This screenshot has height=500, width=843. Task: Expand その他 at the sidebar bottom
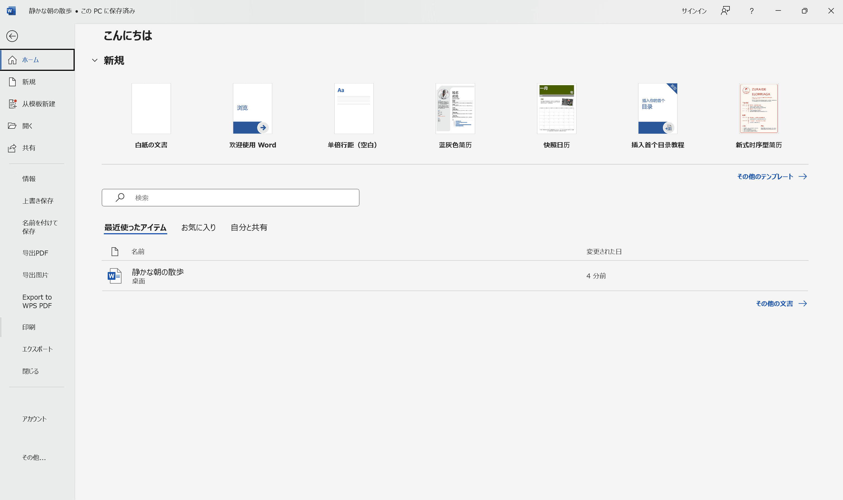click(34, 458)
